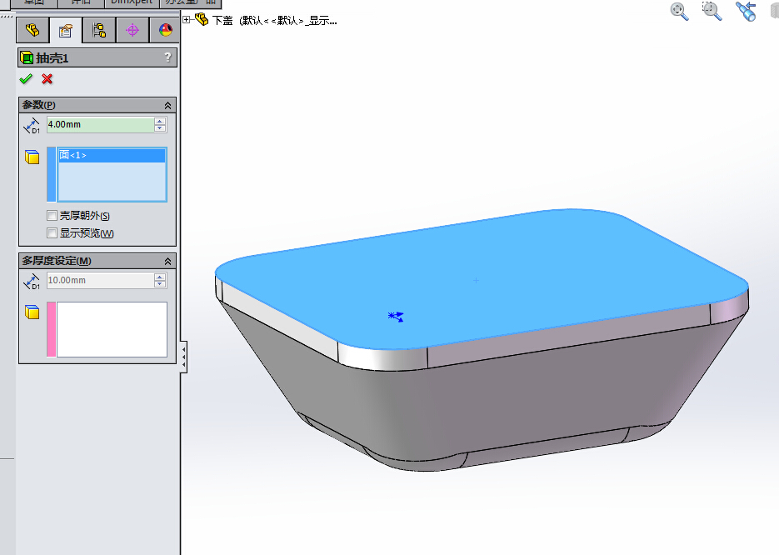The image size is (779, 555).
Task: Collapse the 参数(P) section
Action: click(x=168, y=105)
